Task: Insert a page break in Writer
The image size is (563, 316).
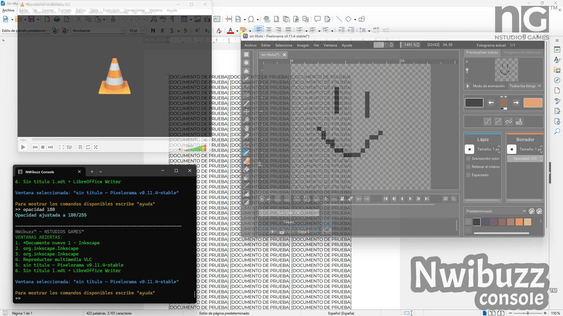Action: tap(229, 19)
